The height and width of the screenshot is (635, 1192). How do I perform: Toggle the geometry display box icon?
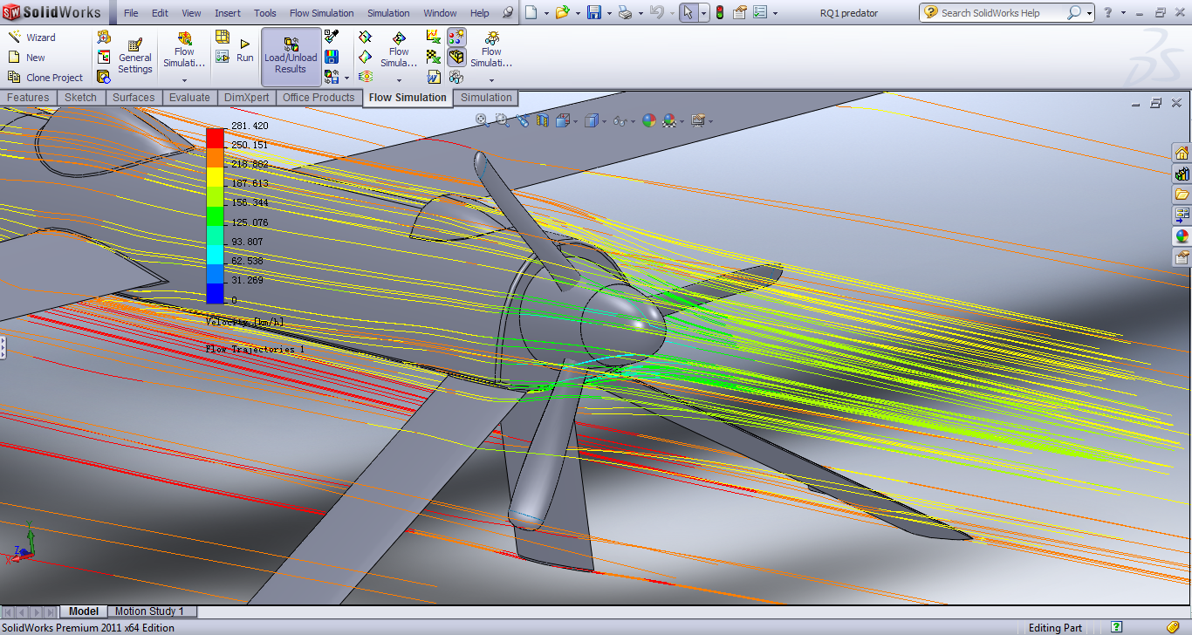(456, 58)
